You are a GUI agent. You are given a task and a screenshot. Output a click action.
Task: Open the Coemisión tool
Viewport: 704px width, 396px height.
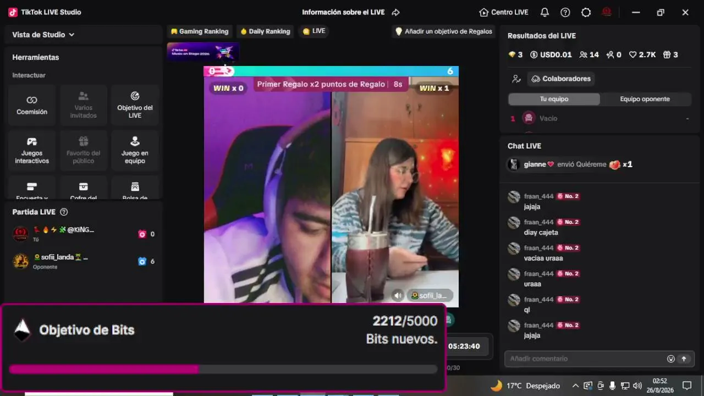[32, 105]
